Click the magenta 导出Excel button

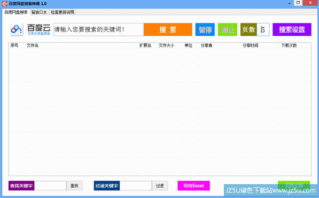193,186
